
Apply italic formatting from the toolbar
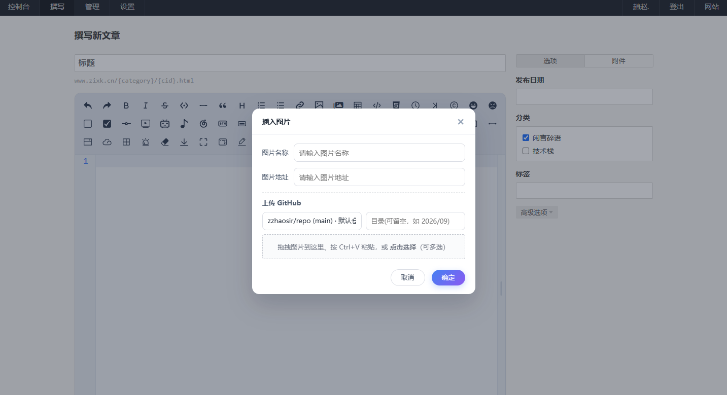146,105
